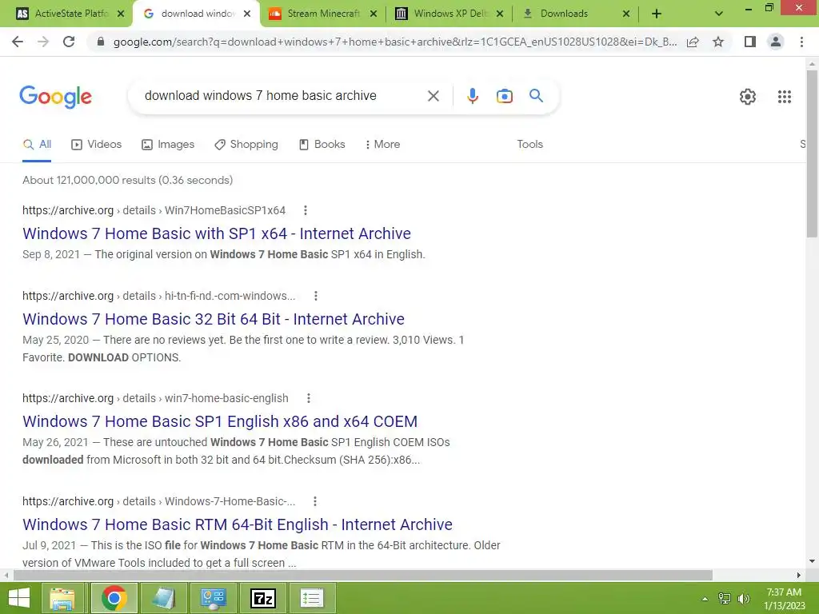
Task: Open File Explorer from the taskbar
Action: click(x=62, y=598)
